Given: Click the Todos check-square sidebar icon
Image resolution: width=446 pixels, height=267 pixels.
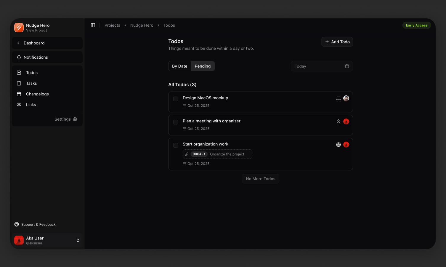Looking at the screenshot, I should click(x=19, y=73).
